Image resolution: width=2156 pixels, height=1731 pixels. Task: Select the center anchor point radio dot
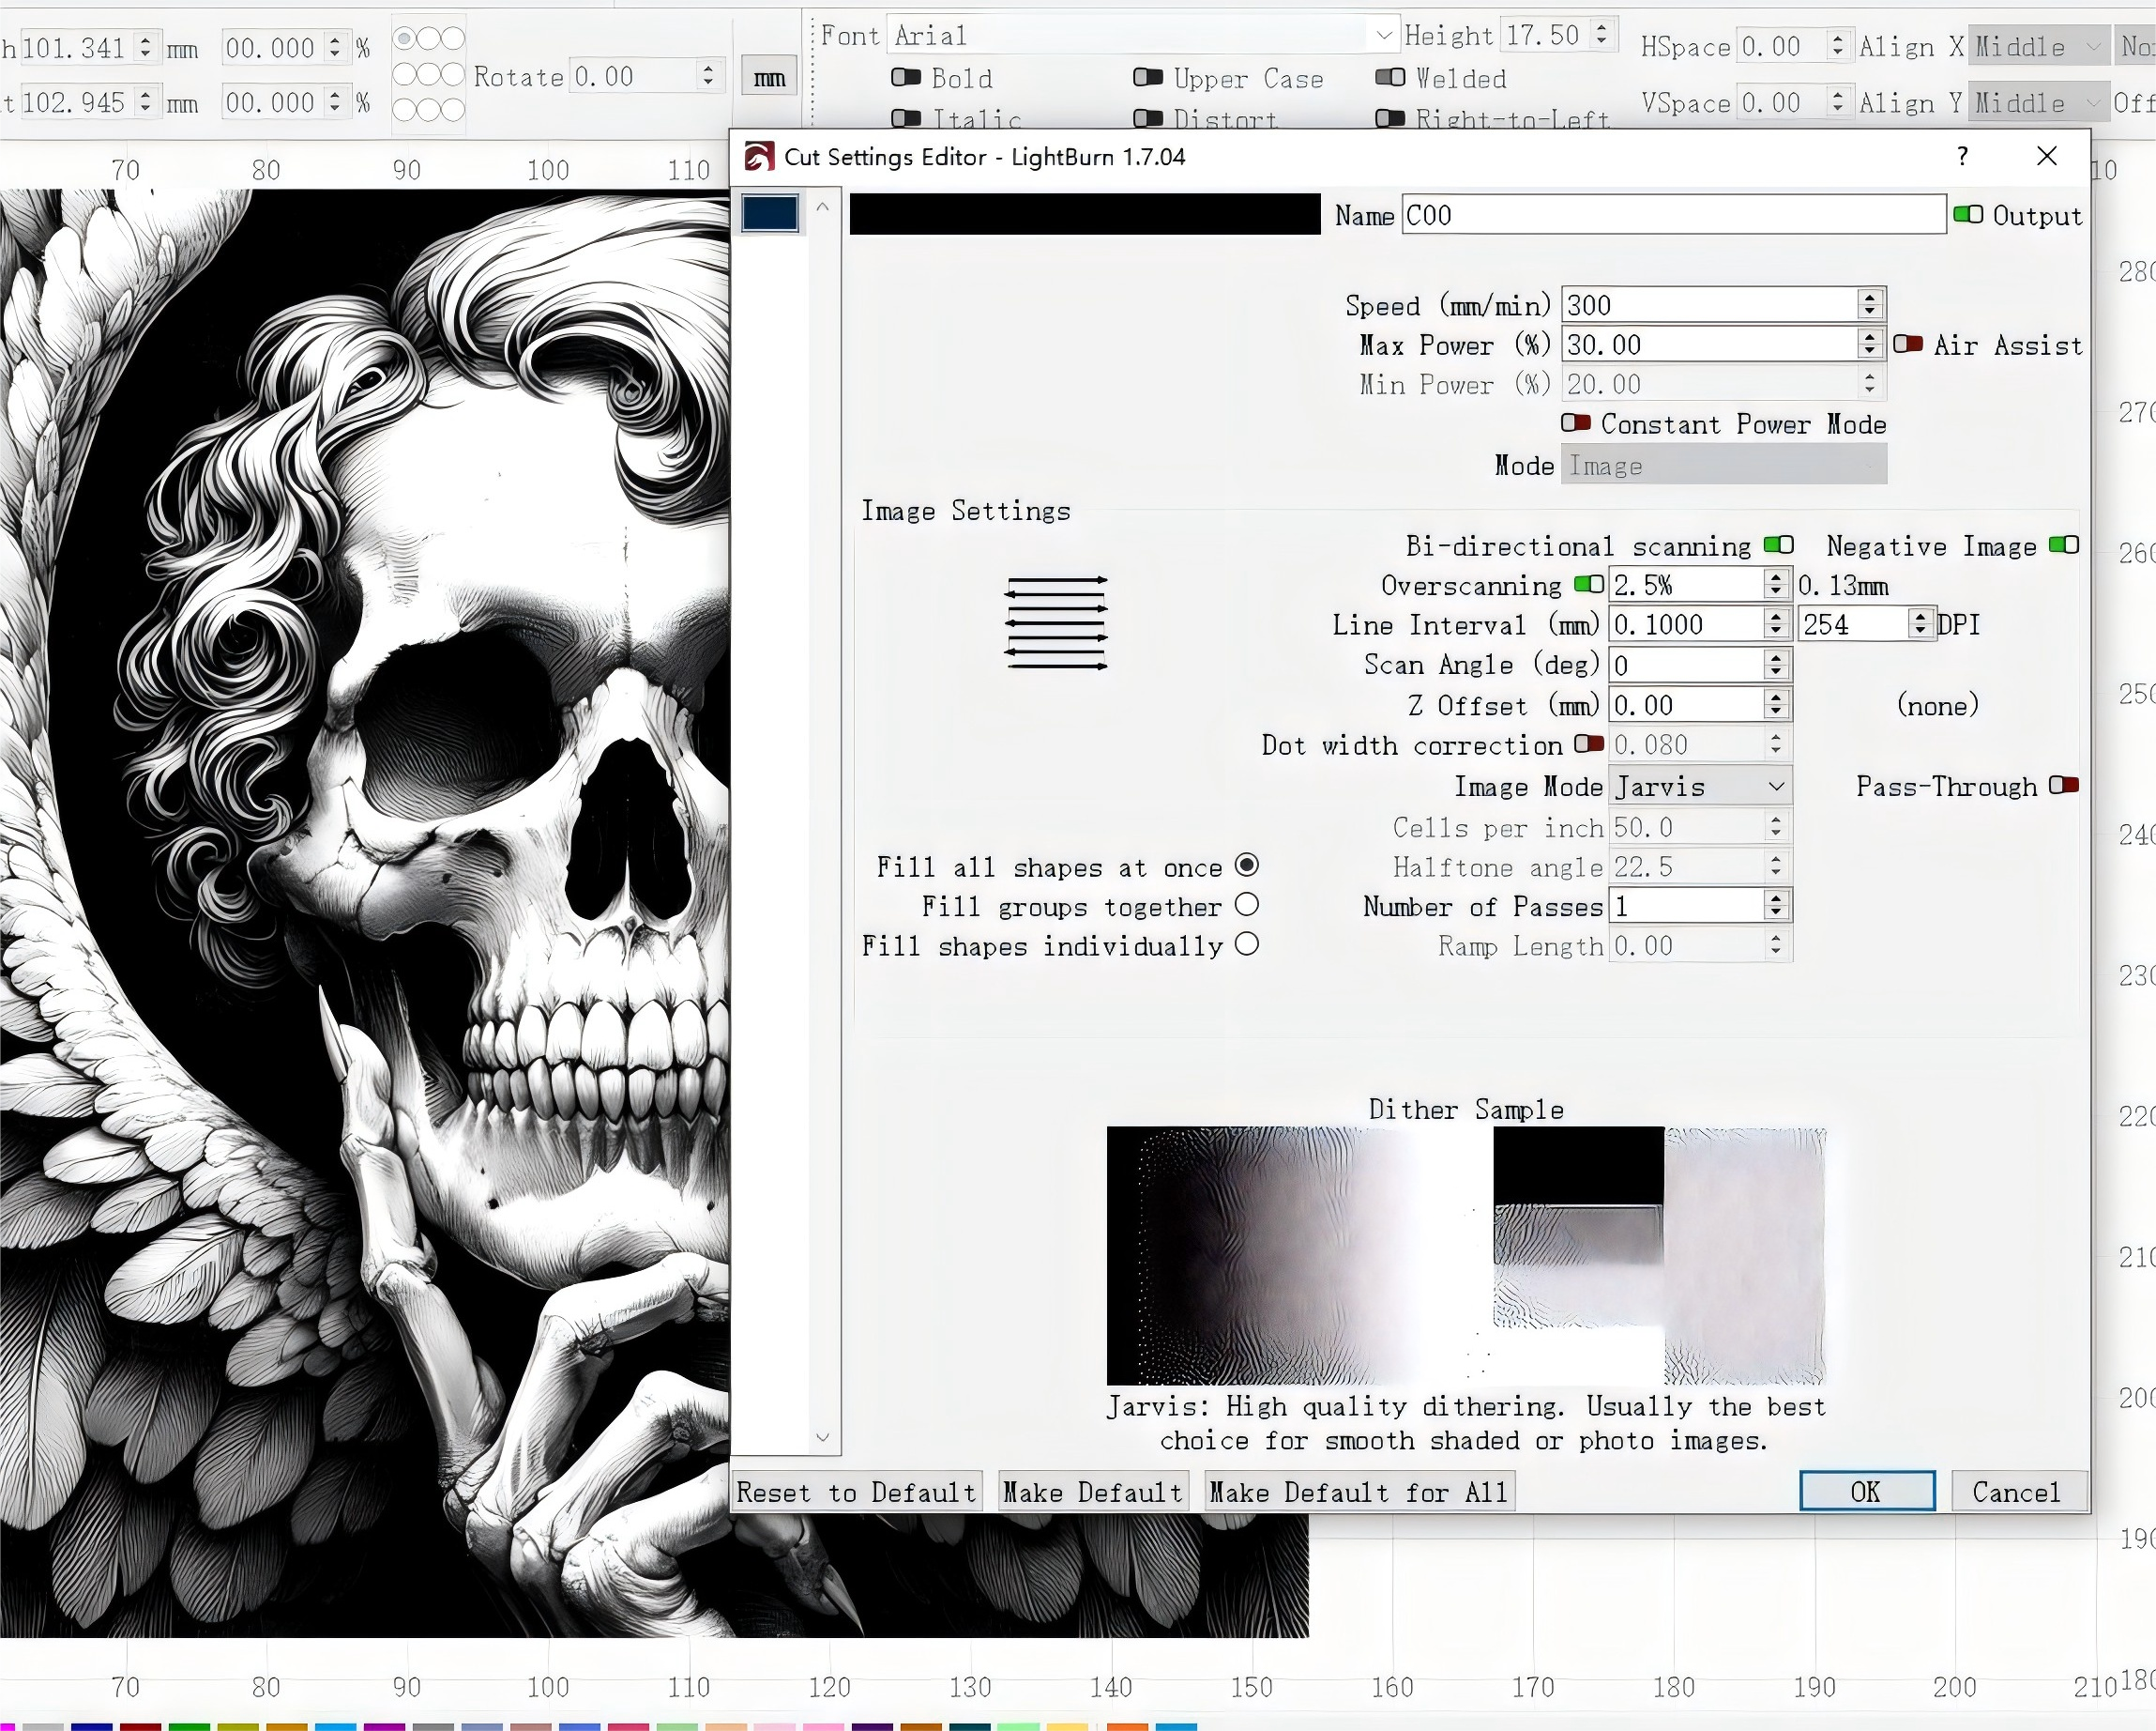[x=428, y=74]
